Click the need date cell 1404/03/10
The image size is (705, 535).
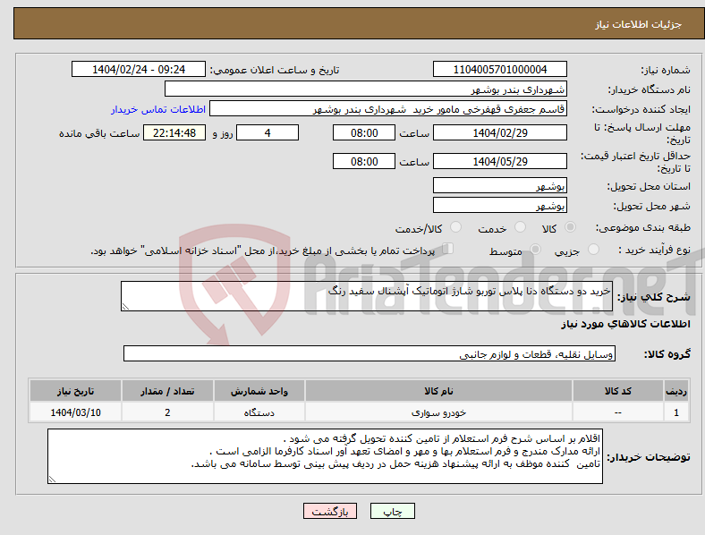click(x=75, y=412)
